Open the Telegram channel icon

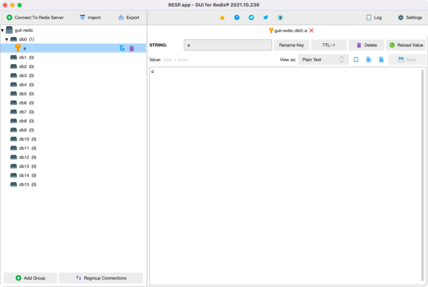251,17
